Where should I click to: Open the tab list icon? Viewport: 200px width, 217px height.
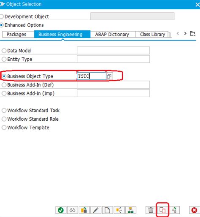click(x=192, y=33)
